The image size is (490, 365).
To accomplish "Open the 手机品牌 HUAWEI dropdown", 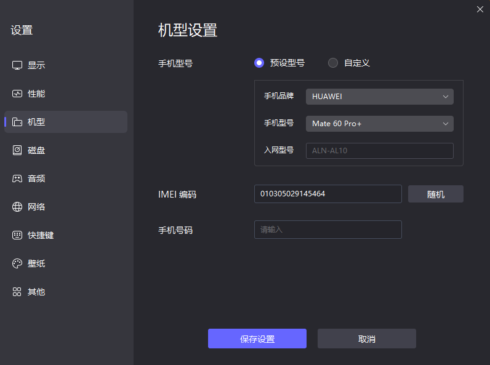I will point(380,97).
